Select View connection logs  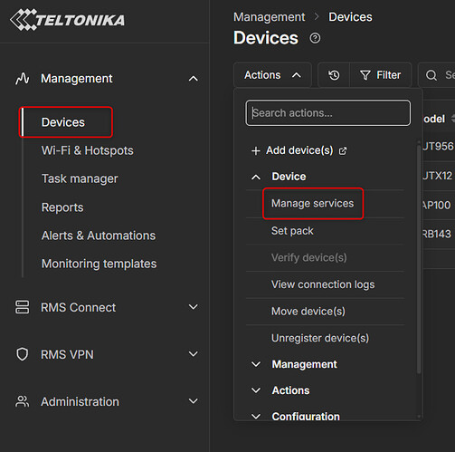323,284
